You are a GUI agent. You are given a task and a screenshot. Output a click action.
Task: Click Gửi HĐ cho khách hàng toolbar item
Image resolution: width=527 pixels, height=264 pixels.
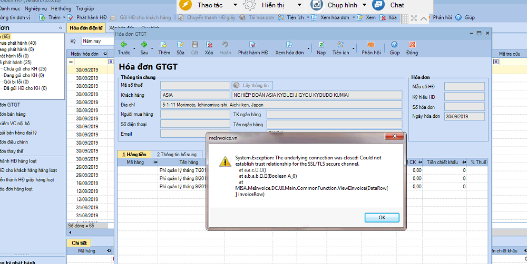(x=141, y=17)
